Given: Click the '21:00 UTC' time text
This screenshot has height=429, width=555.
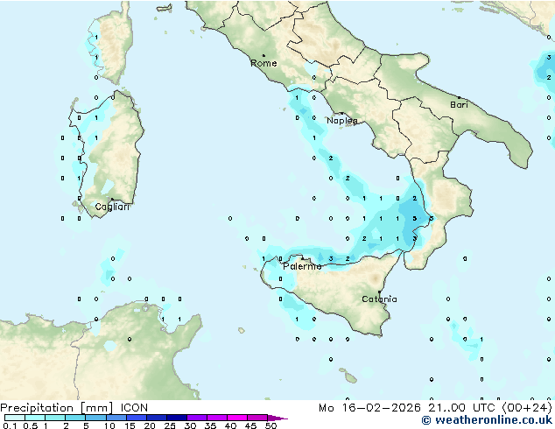Looking at the screenshot, I should 460,408.
